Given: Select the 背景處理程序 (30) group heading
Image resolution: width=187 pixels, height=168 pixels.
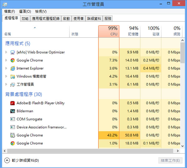Looking at the screenshot, I should pos(24,94).
